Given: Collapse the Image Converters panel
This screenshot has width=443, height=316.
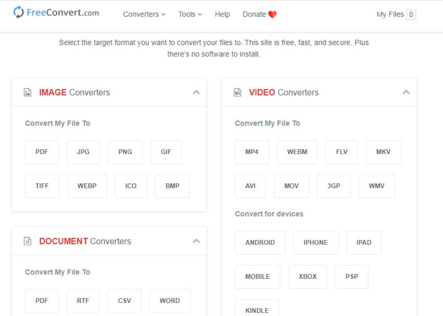Looking at the screenshot, I should [x=196, y=92].
